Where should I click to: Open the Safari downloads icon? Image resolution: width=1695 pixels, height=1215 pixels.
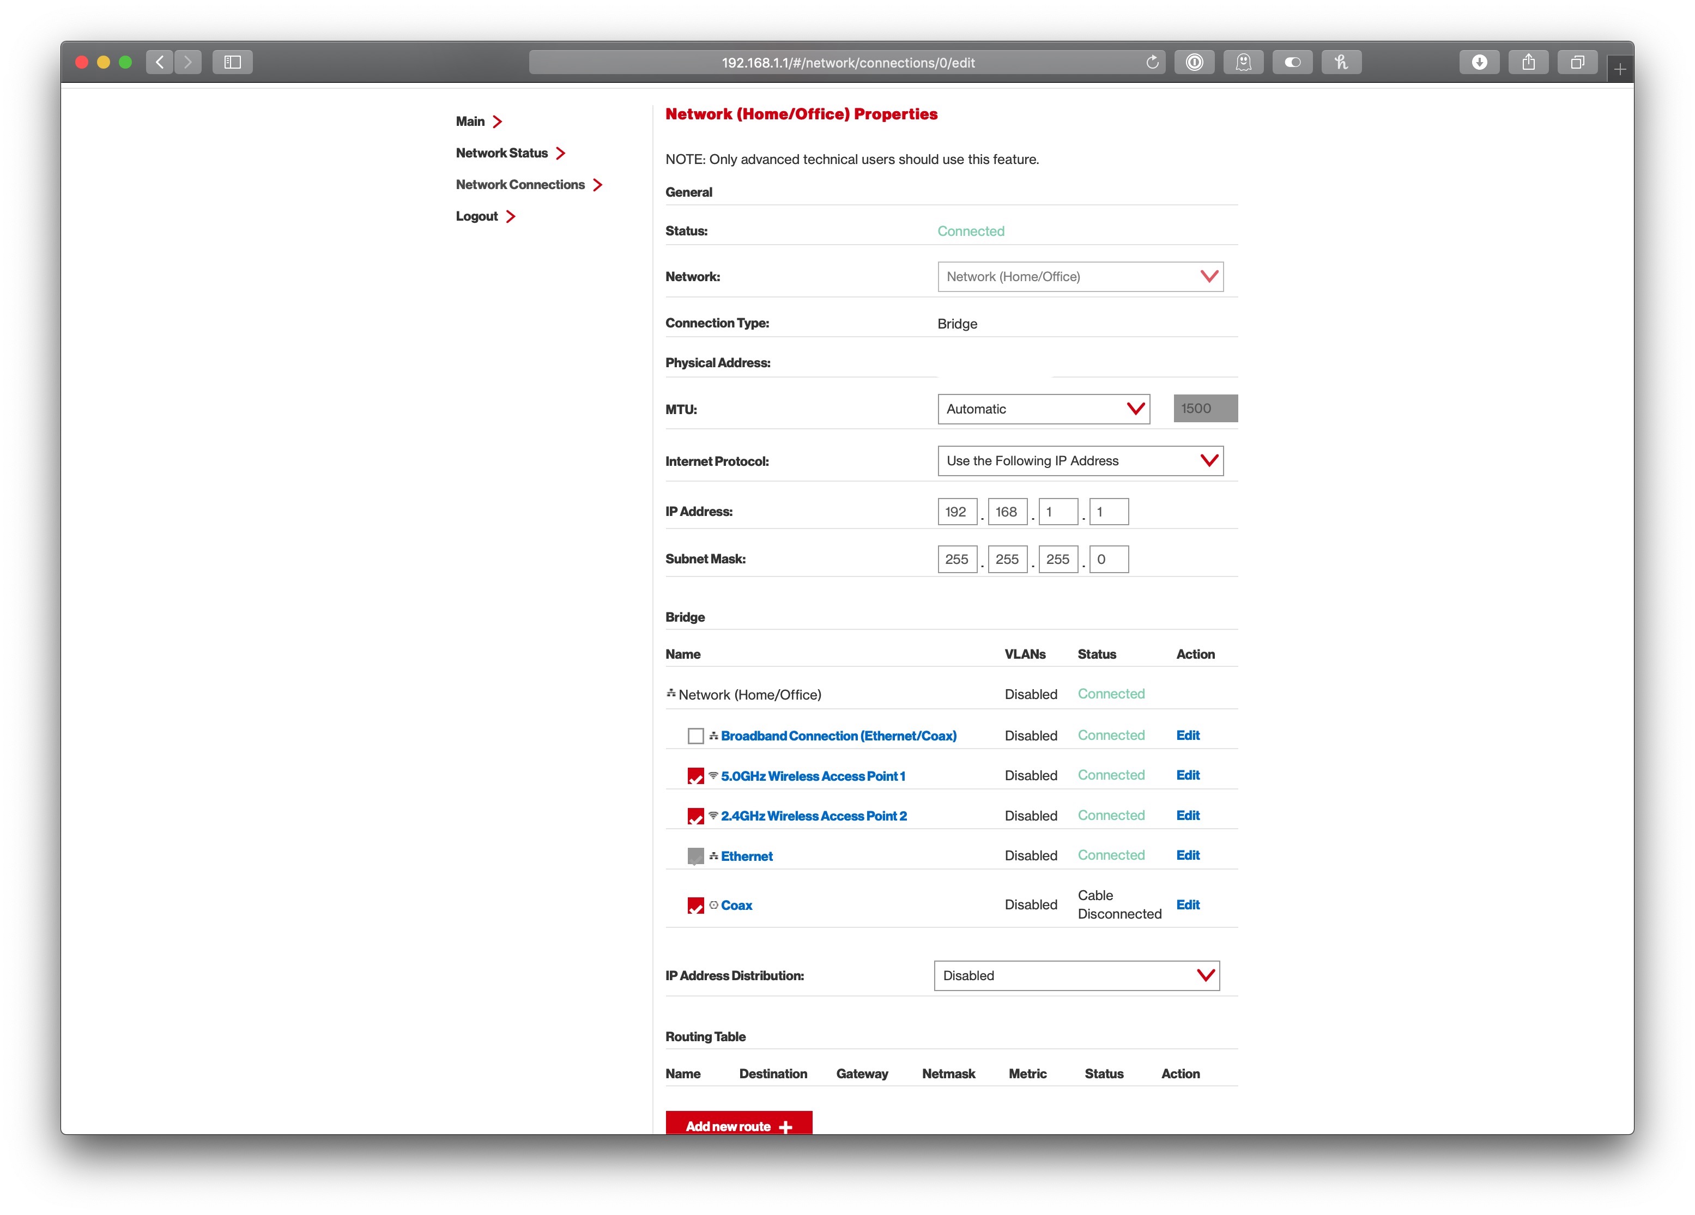point(1479,62)
